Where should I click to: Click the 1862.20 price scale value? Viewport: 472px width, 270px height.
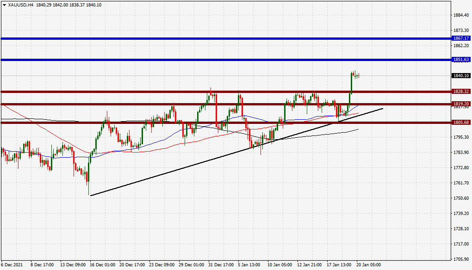point(461,46)
